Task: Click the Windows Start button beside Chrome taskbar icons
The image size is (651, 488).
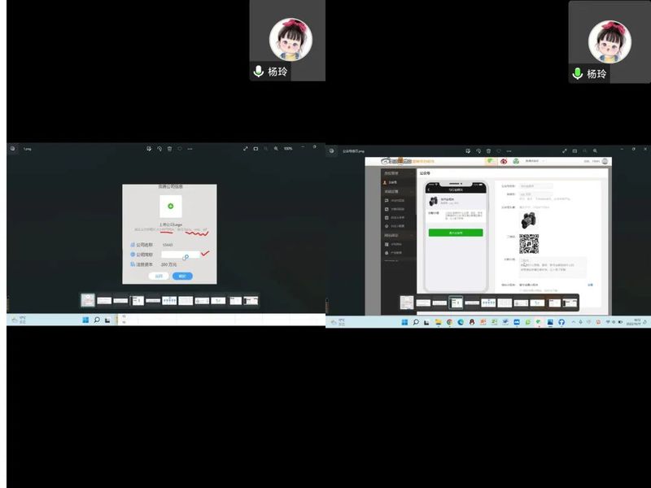Action: point(404,322)
